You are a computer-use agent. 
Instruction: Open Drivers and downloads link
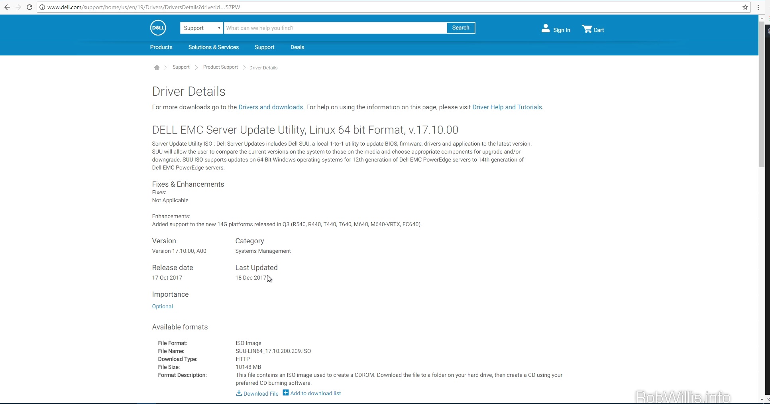pos(271,107)
